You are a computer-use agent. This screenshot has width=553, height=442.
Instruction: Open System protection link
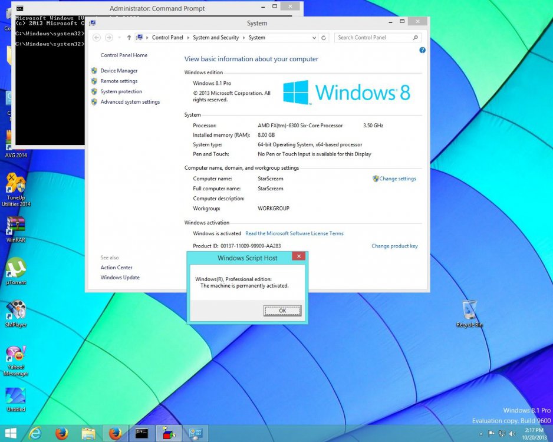[121, 91]
